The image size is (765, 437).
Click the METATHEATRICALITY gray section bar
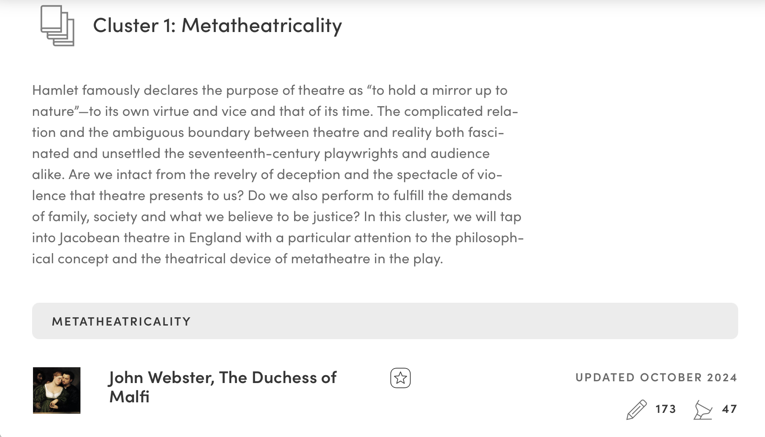(x=385, y=321)
